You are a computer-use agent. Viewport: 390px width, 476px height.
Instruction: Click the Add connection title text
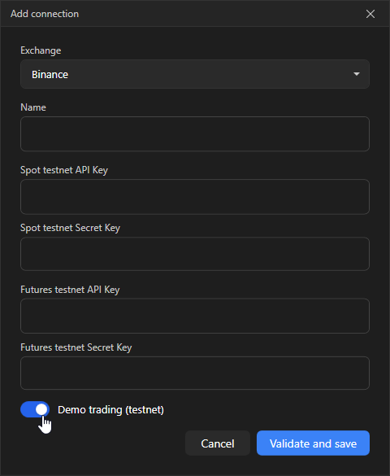pos(45,14)
